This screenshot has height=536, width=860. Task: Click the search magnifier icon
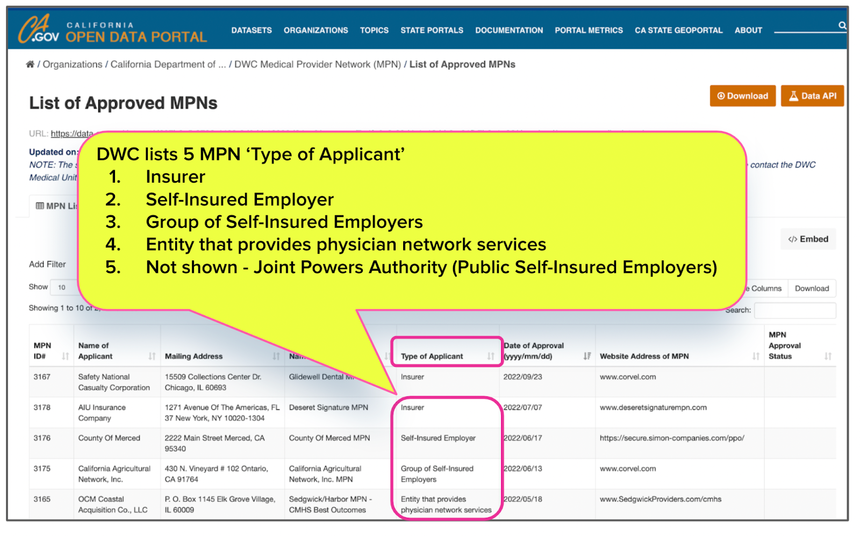click(842, 25)
